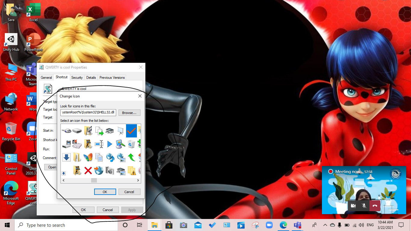Select the highlighted orange checkmark icon
The width and height of the screenshot is (411, 231).
[x=131, y=131]
